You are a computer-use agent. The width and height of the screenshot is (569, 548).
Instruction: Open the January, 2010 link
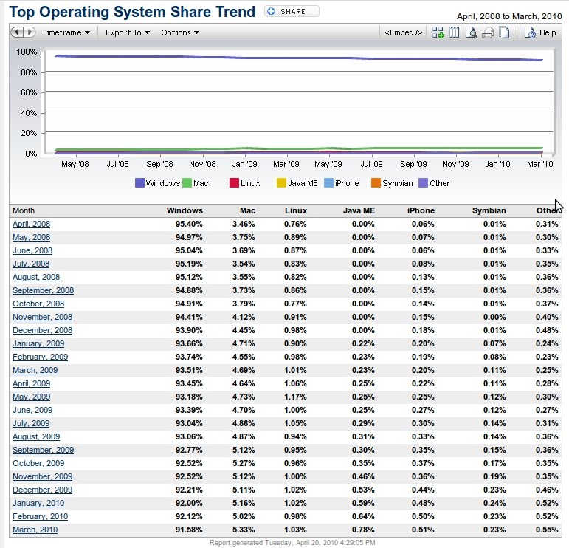pos(38,504)
